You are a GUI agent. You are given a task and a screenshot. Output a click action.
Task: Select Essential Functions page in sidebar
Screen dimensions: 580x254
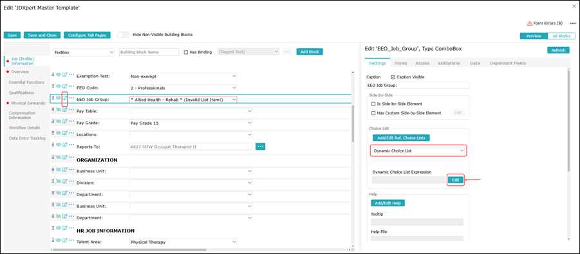(x=26, y=82)
